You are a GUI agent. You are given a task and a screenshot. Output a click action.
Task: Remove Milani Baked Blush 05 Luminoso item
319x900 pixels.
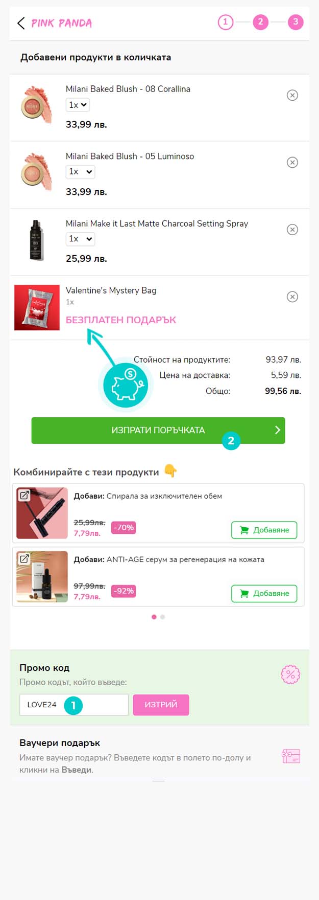(292, 162)
